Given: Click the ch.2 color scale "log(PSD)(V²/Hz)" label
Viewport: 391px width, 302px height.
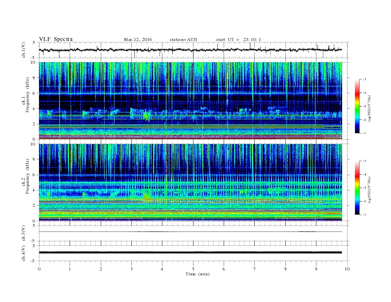Looking at the screenshot, I should pos(369,189).
